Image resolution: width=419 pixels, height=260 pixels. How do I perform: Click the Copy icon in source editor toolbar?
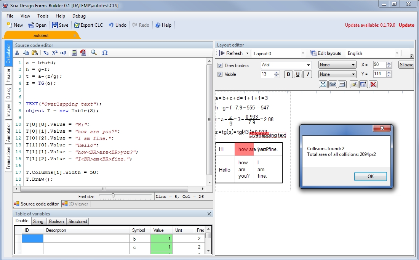pos(26,53)
